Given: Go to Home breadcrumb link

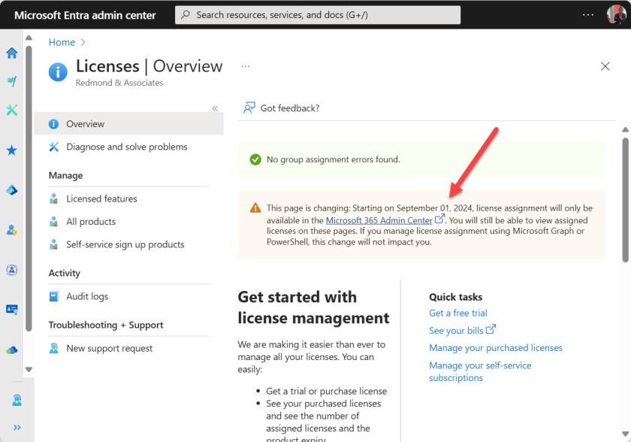Looking at the screenshot, I should 62,42.
